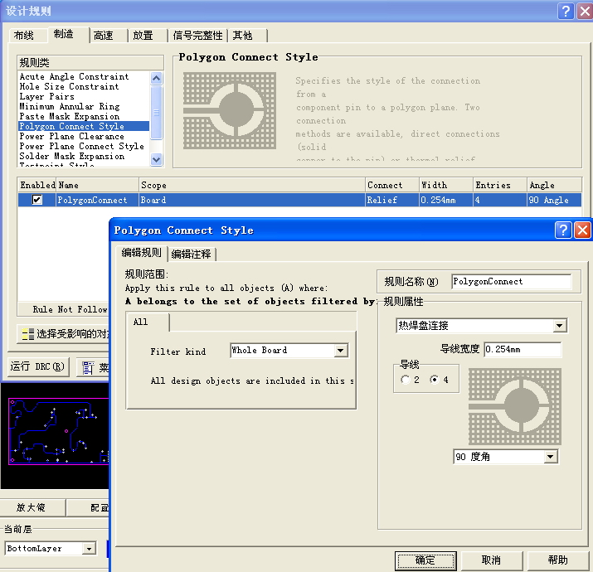Choose Power Plane Clearance rule

tap(72, 136)
